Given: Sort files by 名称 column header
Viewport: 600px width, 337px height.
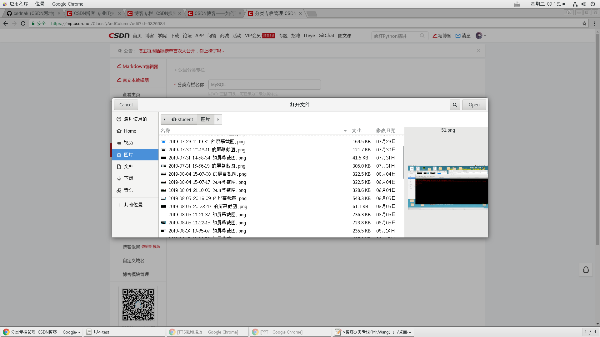Looking at the screenshot, I should tap(254, 130).
